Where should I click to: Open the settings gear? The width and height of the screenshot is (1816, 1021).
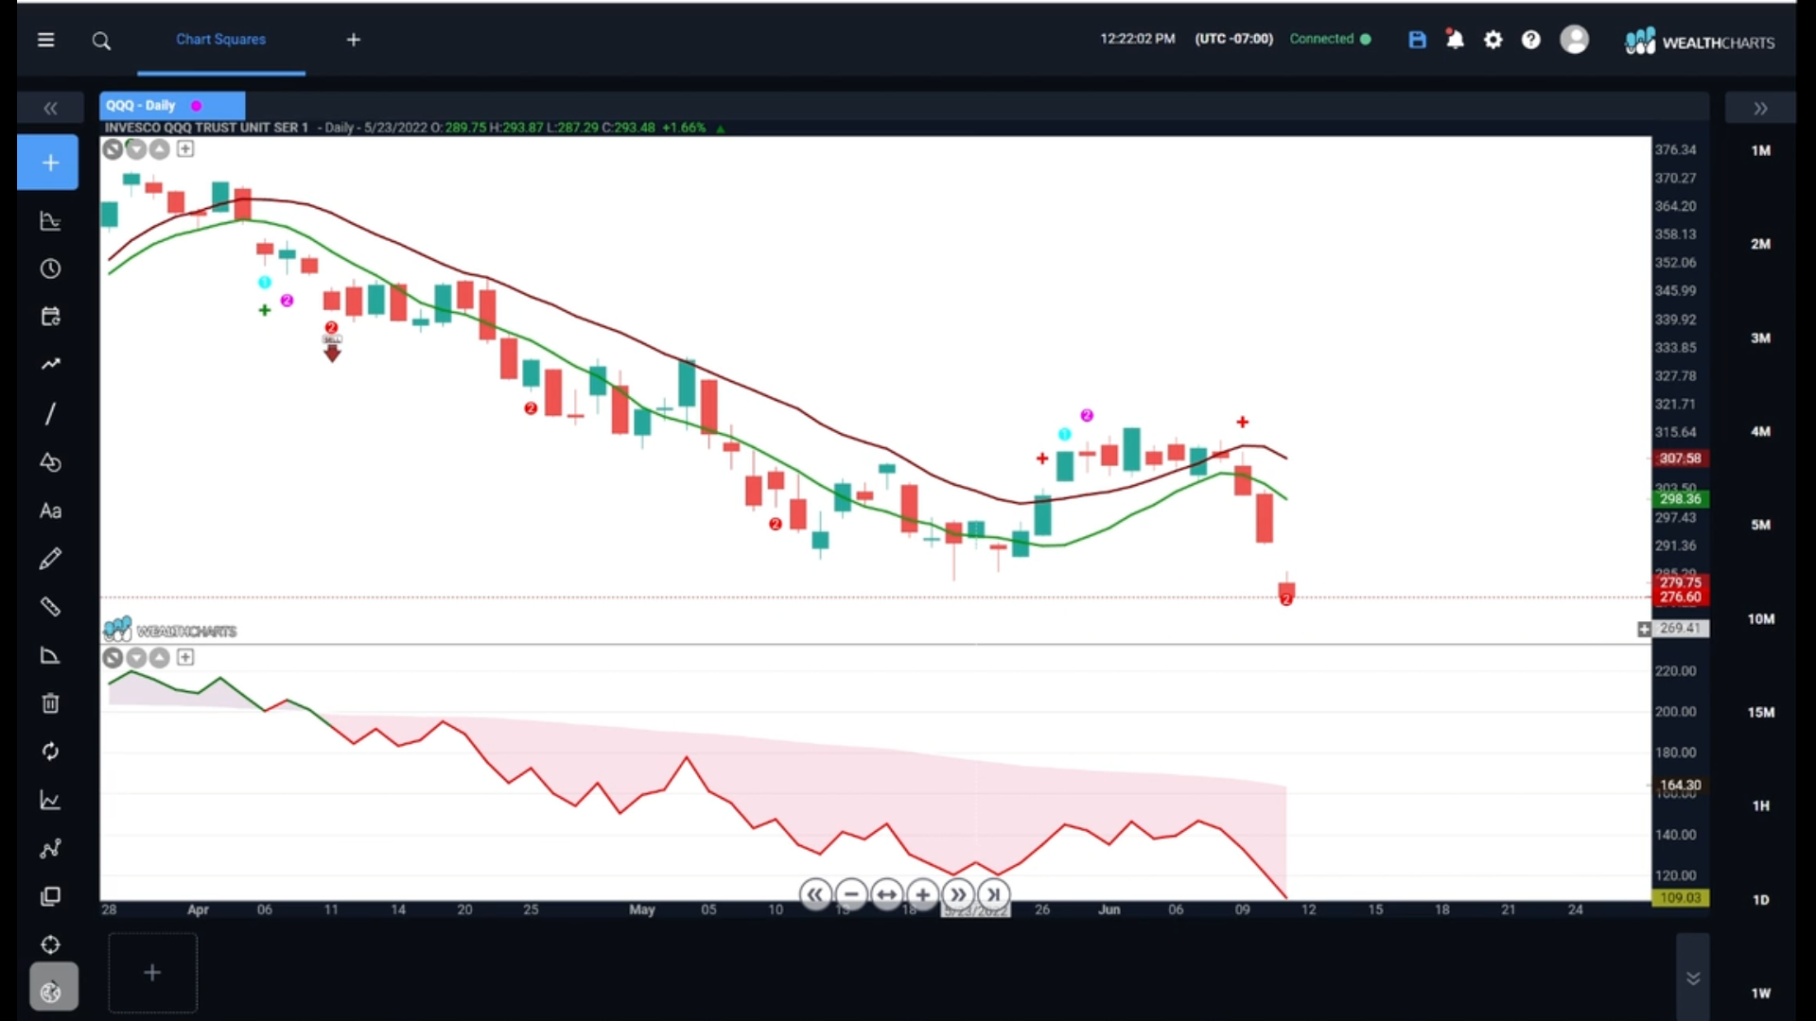[x=1493, y=40]
